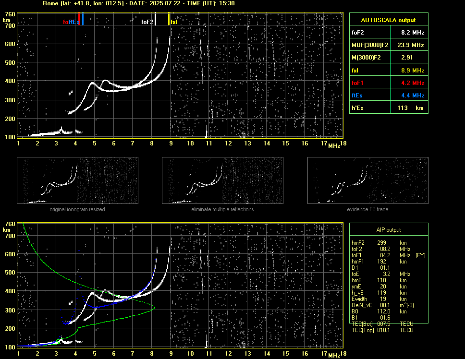The image size is (465, 359).
Task: Click the M(3000)F2 label cell
Action: click(x=370, y=58)
